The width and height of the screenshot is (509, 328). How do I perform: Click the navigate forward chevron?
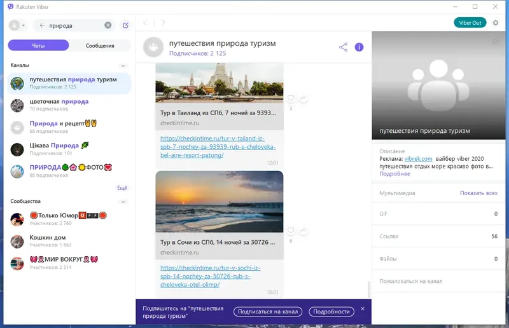[x=164, y=22]
